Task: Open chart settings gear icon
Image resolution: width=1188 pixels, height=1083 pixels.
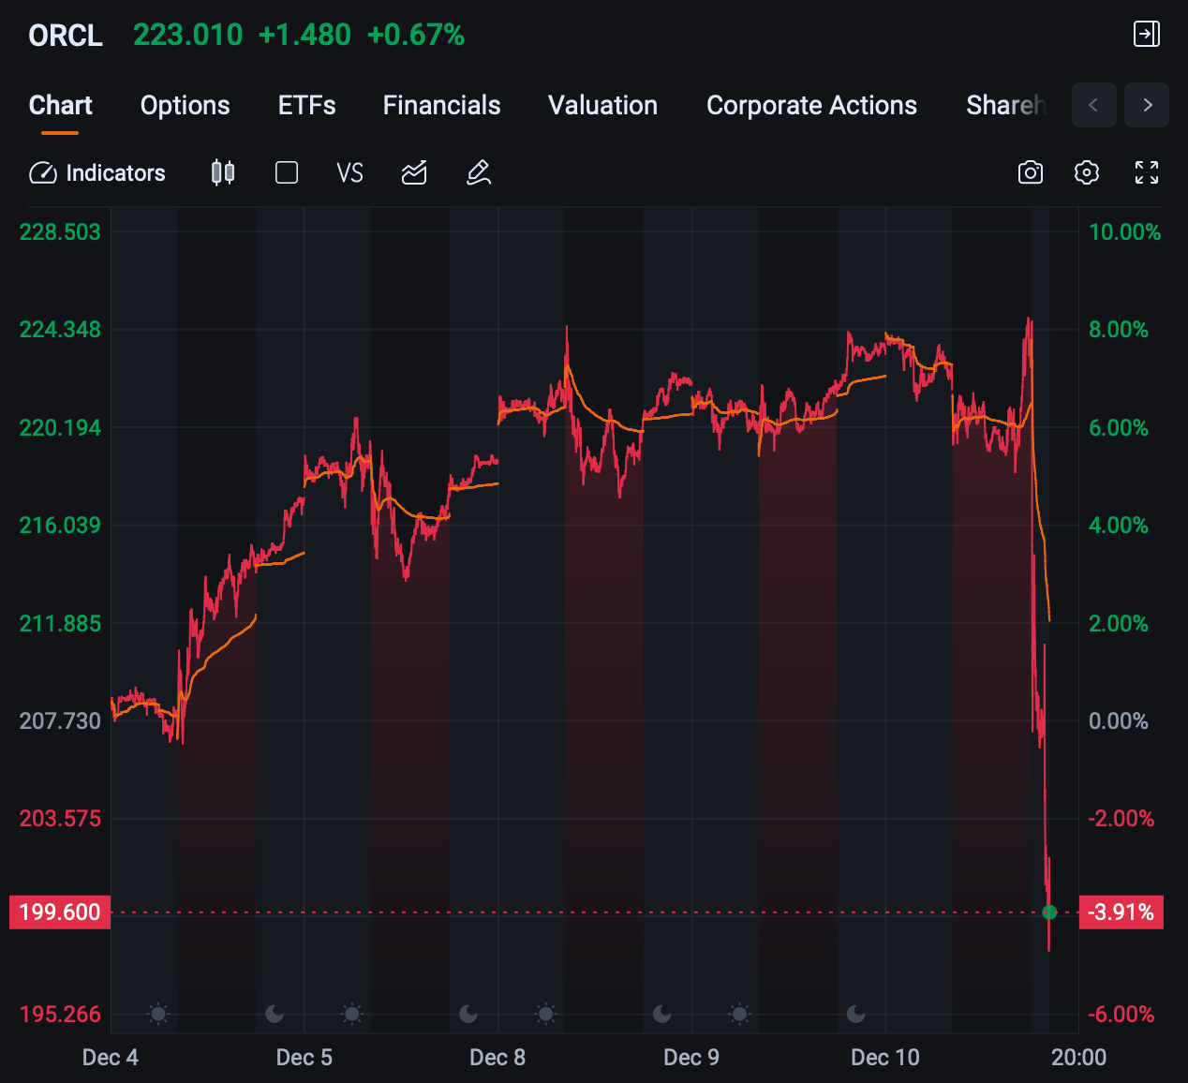Action: click(x=1087, y=172)
